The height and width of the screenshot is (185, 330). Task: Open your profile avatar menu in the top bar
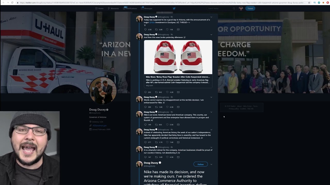pyautogui.click(x=241, y=8)
